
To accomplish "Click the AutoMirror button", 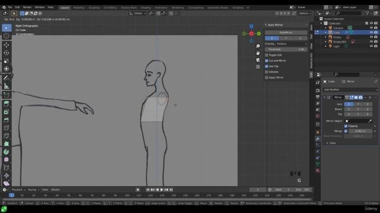I will (286, 33).
